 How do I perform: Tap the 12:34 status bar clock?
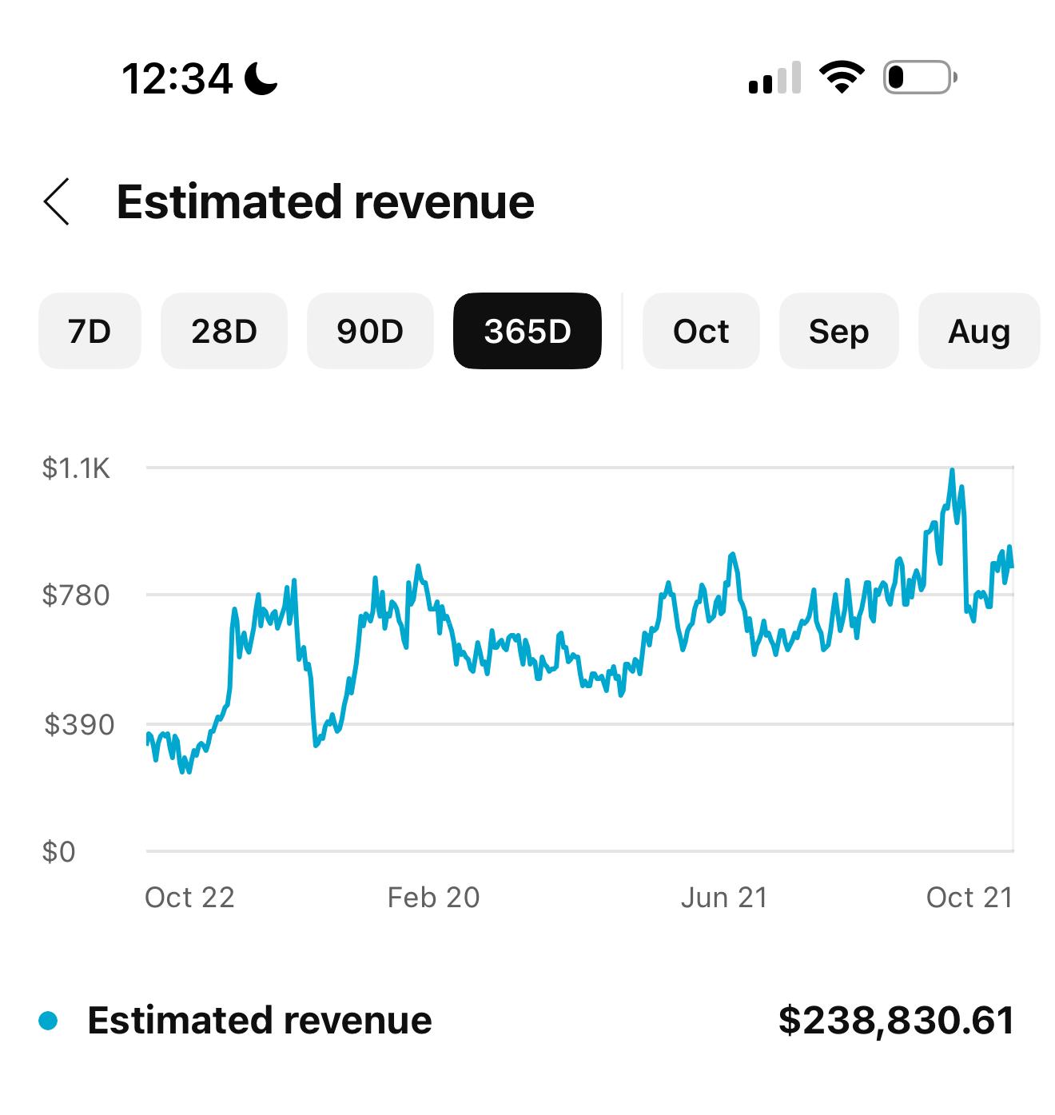(177, 78)
